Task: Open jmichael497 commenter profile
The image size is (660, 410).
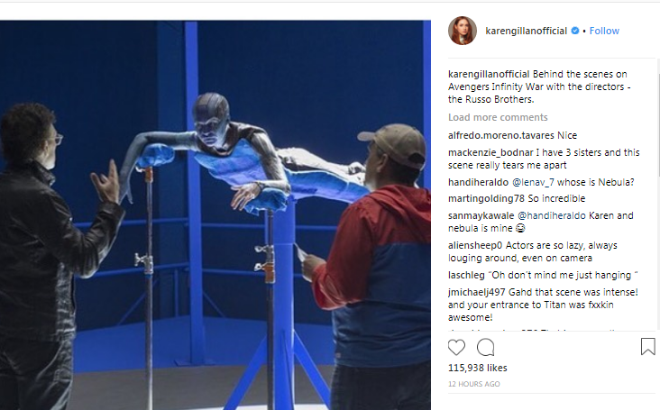Action: coord(476,292)
